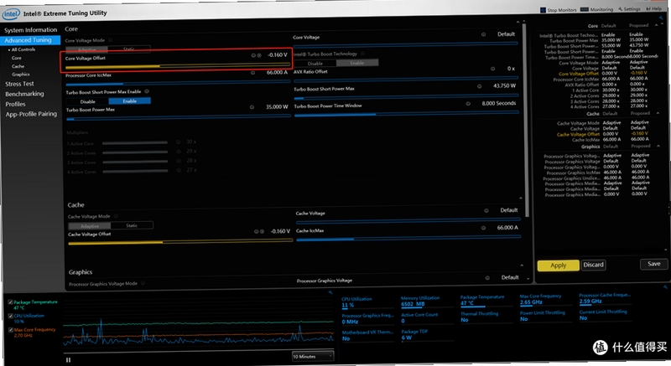
Task: Click info icon for Turbo Boost Power Time Window
Action: (468, 104)
